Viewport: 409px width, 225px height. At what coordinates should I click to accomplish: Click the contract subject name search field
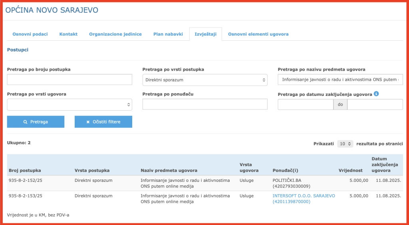click(x=340, y=80)
